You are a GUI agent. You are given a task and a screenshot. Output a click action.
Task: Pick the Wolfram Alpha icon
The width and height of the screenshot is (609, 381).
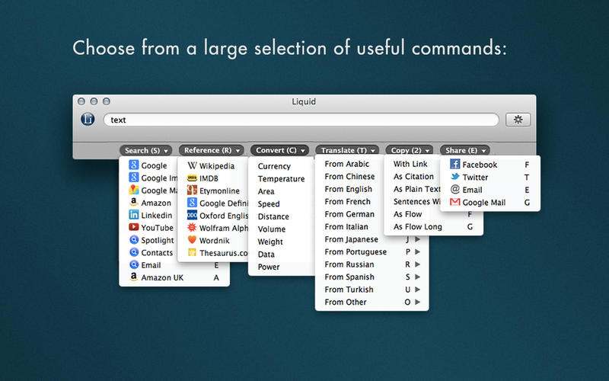pyautogui.click(x=192, y=228)
